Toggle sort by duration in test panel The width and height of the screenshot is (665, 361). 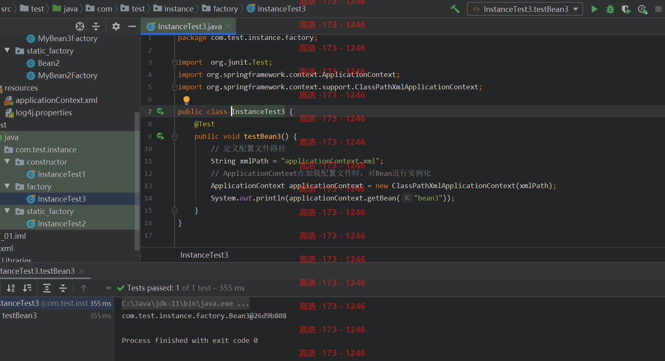[x=27, y=288]
